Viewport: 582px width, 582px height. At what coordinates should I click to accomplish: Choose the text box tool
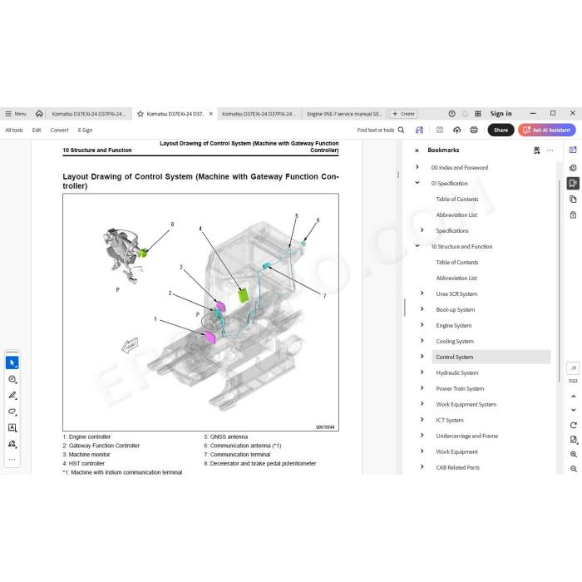(x=12, y=428)
